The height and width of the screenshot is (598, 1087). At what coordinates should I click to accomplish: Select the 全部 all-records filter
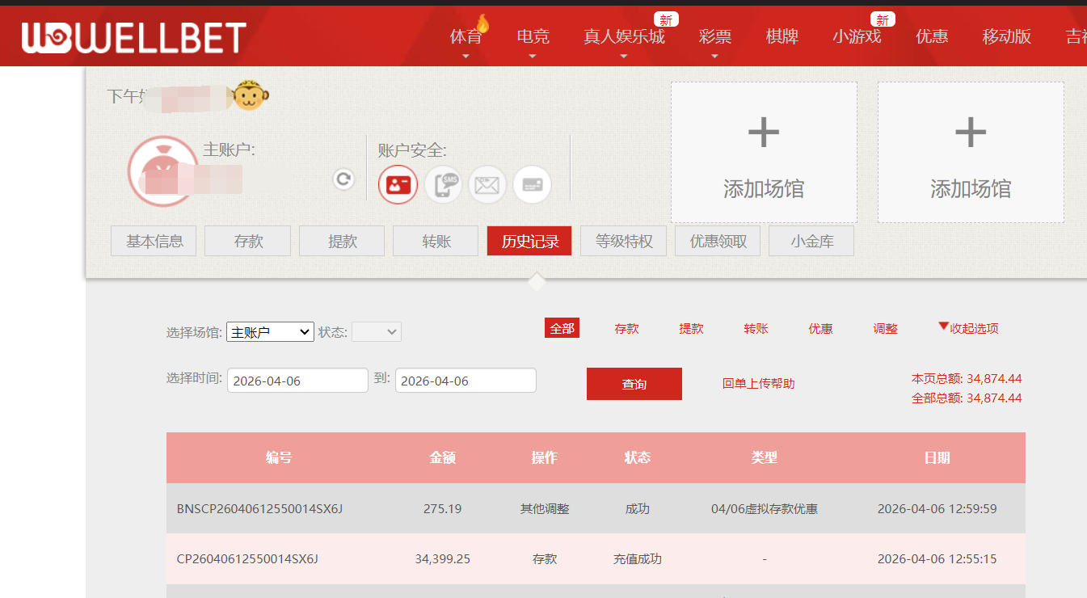(562, 328)
